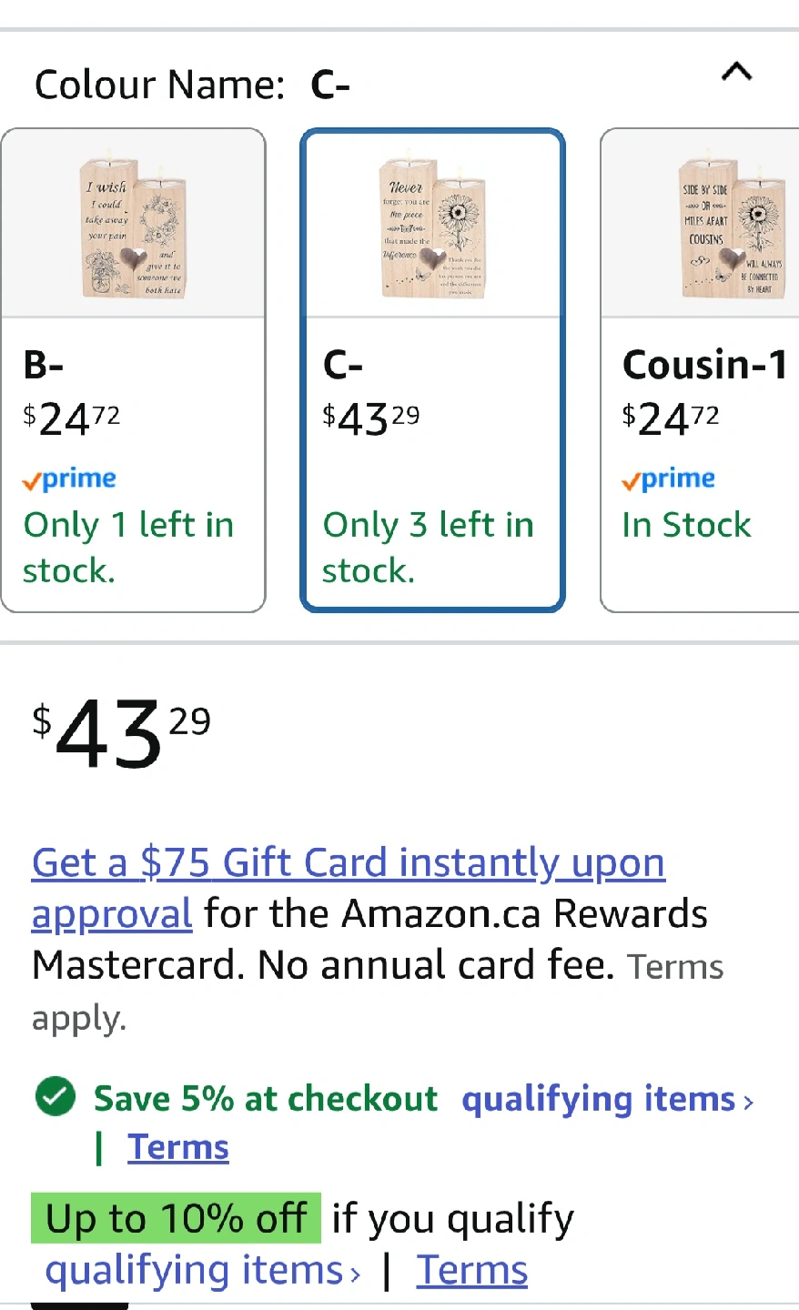799x1310 pixels.
Task: Tap 'Only 3 left in stock' on C-
Action: pos(428,547)
